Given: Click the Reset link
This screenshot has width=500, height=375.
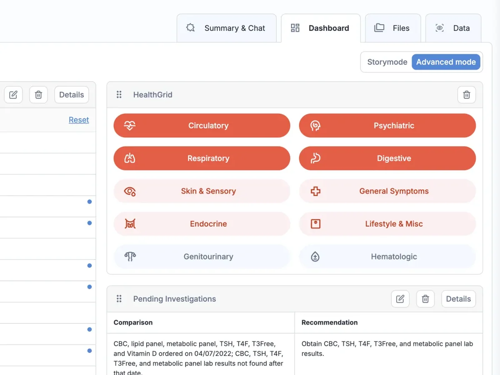Looking at the screenshot, I should pyautogui.click(x=79, y=120).
